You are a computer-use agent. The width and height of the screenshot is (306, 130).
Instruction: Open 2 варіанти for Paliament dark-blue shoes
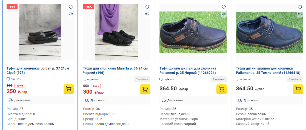pyautogui.click(x=295, y=79)
